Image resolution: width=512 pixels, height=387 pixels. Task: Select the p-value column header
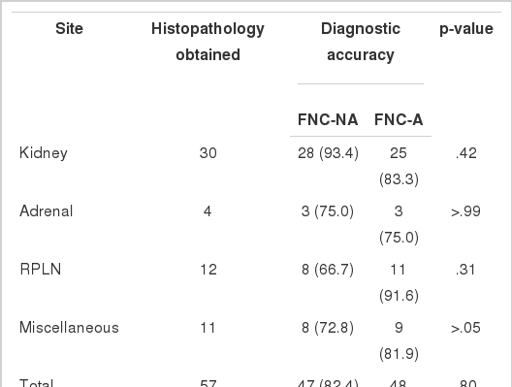pyautogui.click(x=466, y=29)
